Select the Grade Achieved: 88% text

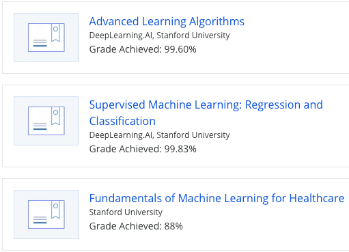[136, 226]
